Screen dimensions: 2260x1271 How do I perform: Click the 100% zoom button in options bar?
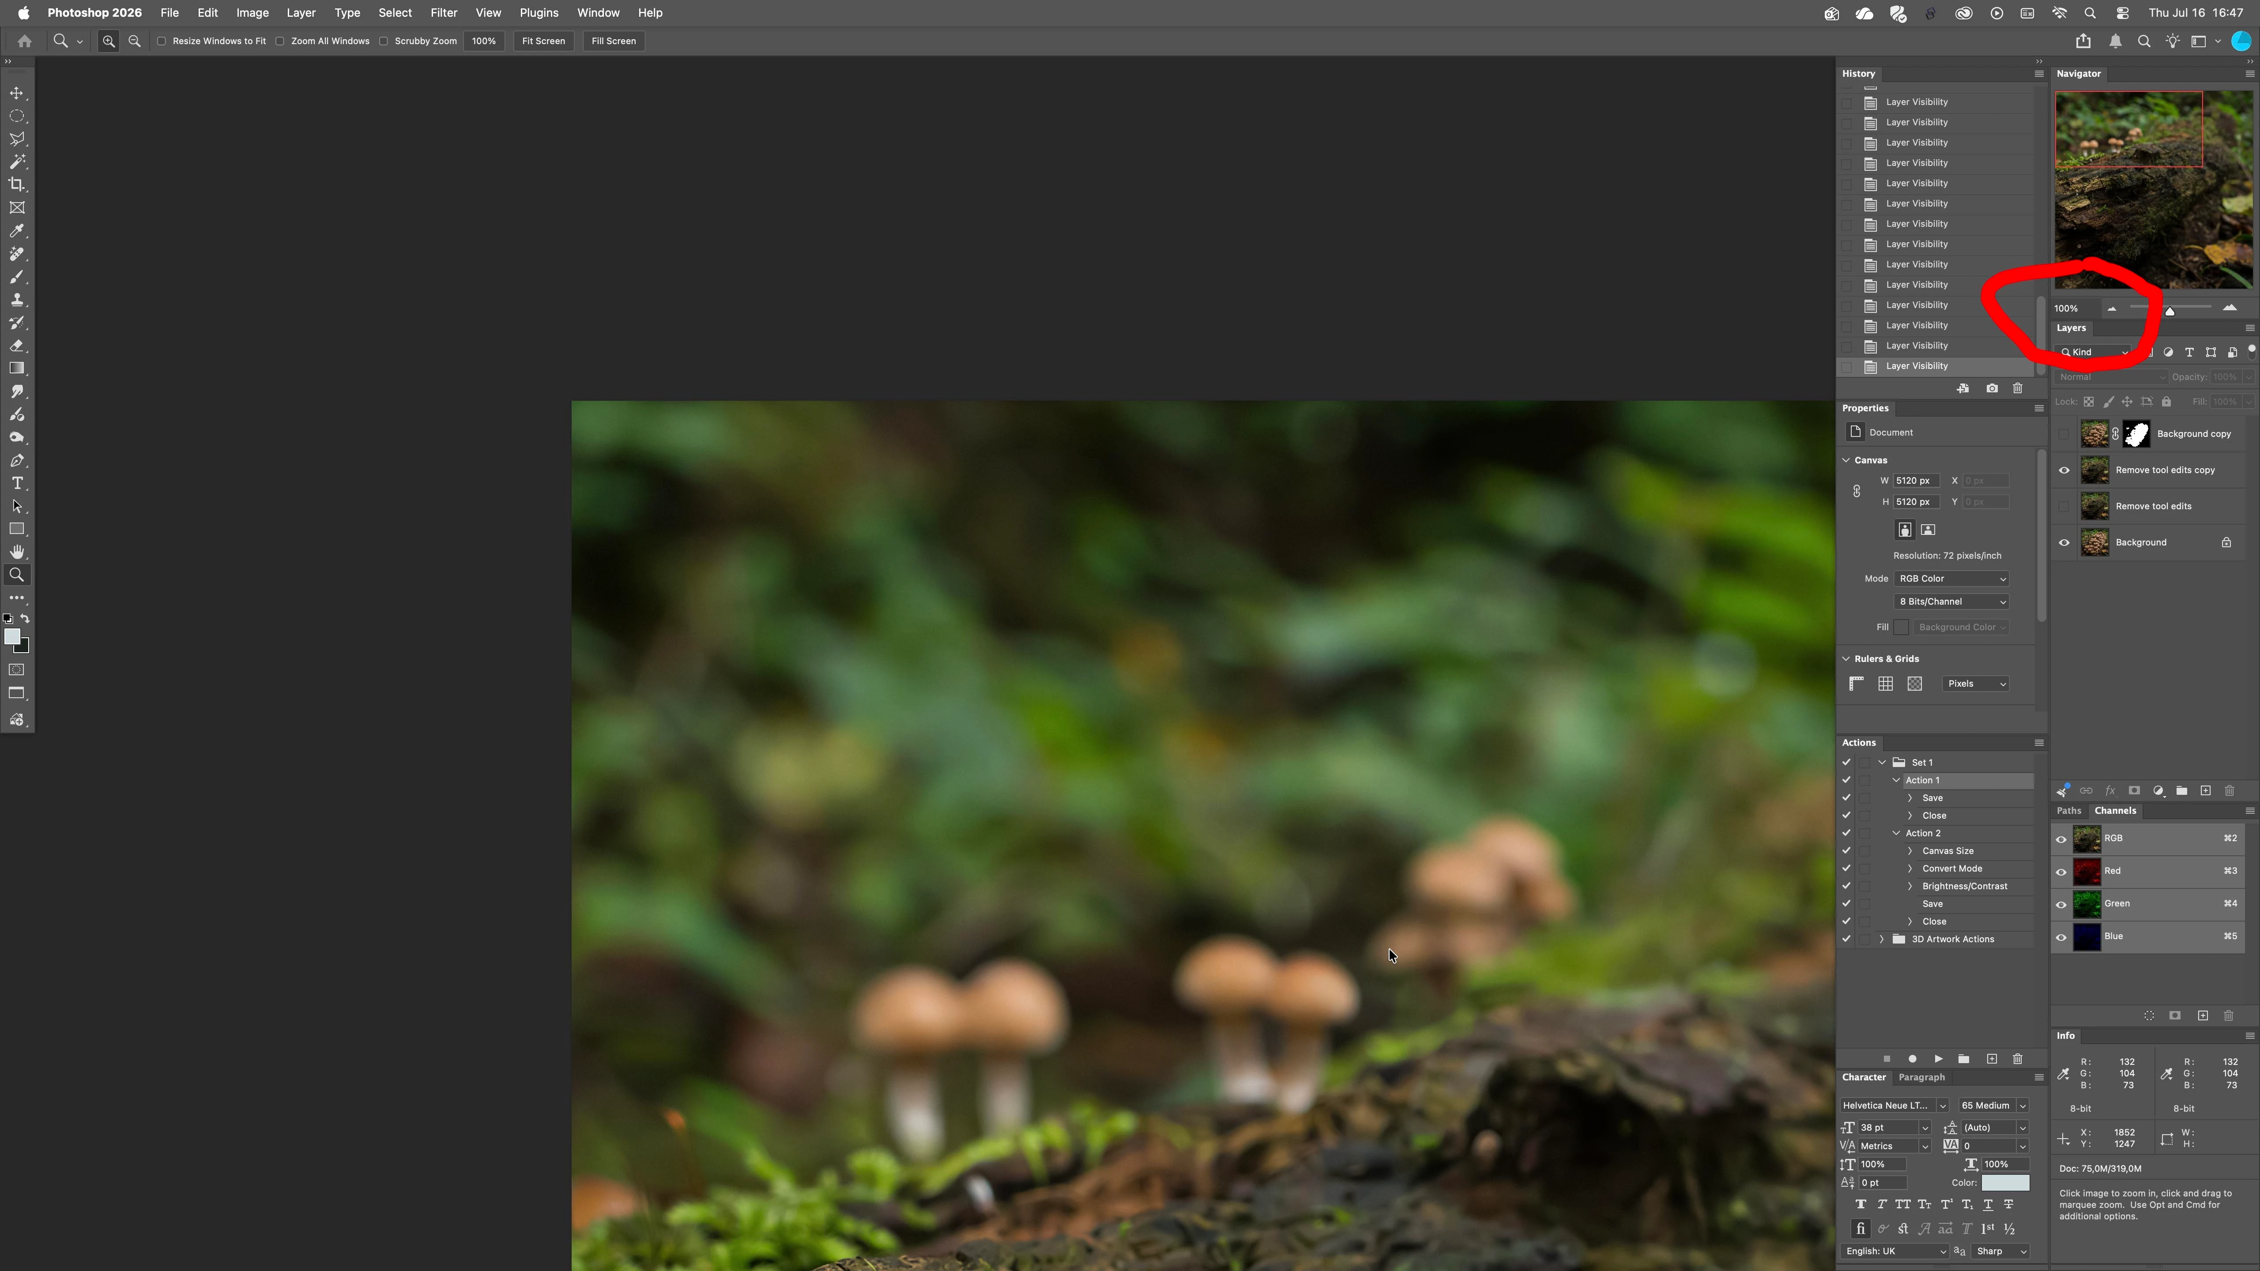click(x=483, y=41)
